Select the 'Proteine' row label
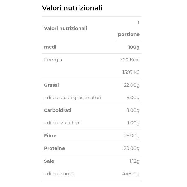The image size is (187, 187). [x=55, y=148]
